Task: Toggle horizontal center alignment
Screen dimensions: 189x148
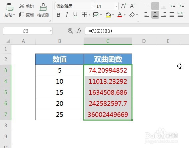Action: click(155, 15)
